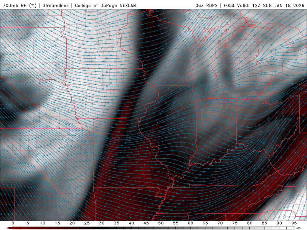
Task: Click the '5' value on the colorbar scale
Action: (x=28, y=223)
